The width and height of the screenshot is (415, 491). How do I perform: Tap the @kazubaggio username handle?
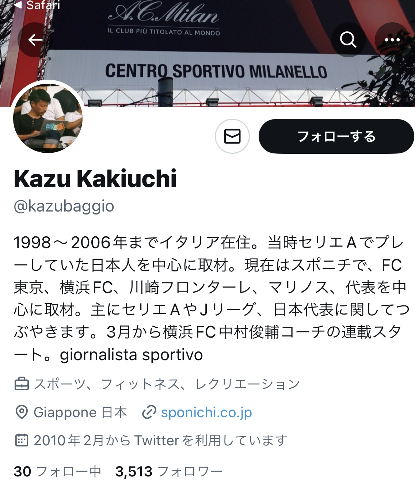pyautogui.click(x=64, y=206)
